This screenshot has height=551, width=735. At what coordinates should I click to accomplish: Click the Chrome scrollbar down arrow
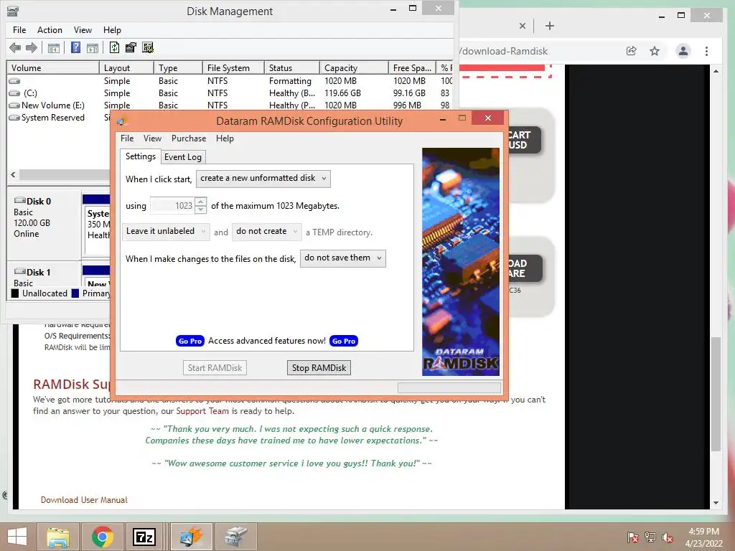[x=716, y=503]
